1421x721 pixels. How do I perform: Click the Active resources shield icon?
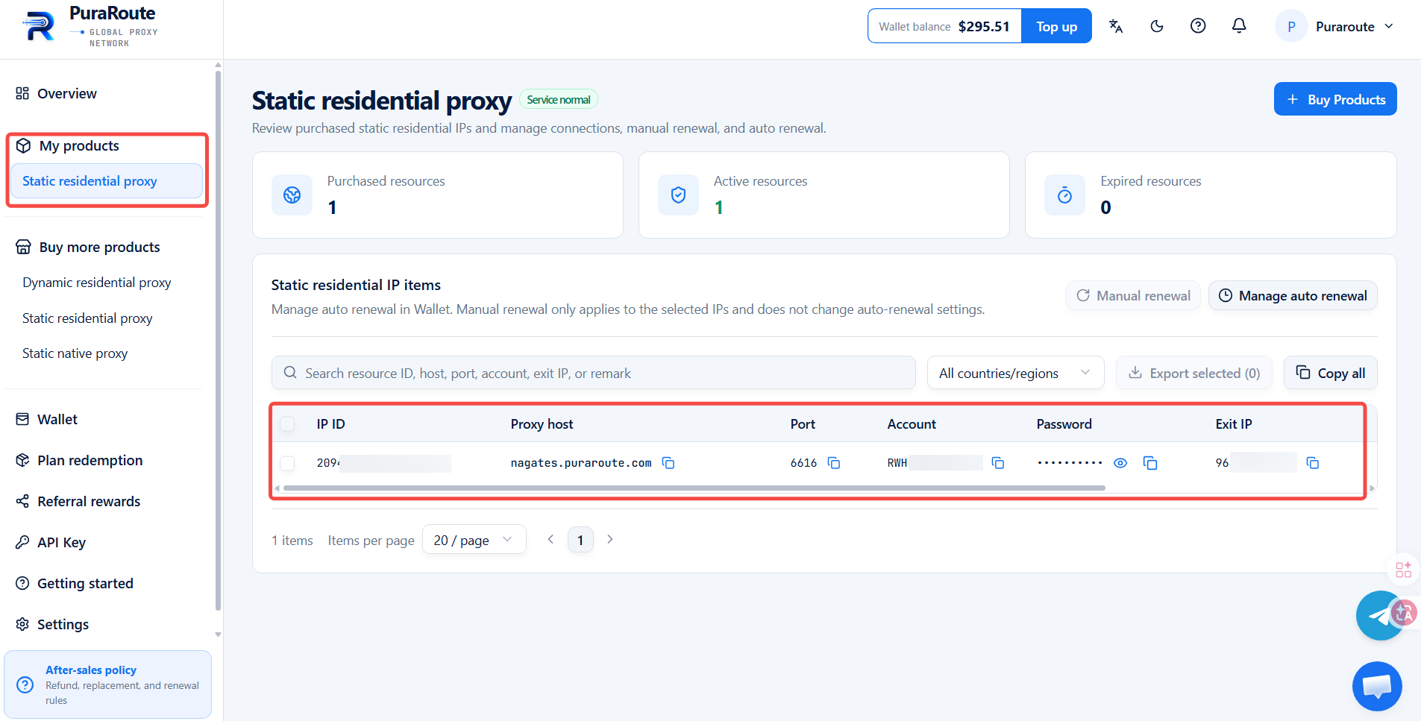point(678,195)
